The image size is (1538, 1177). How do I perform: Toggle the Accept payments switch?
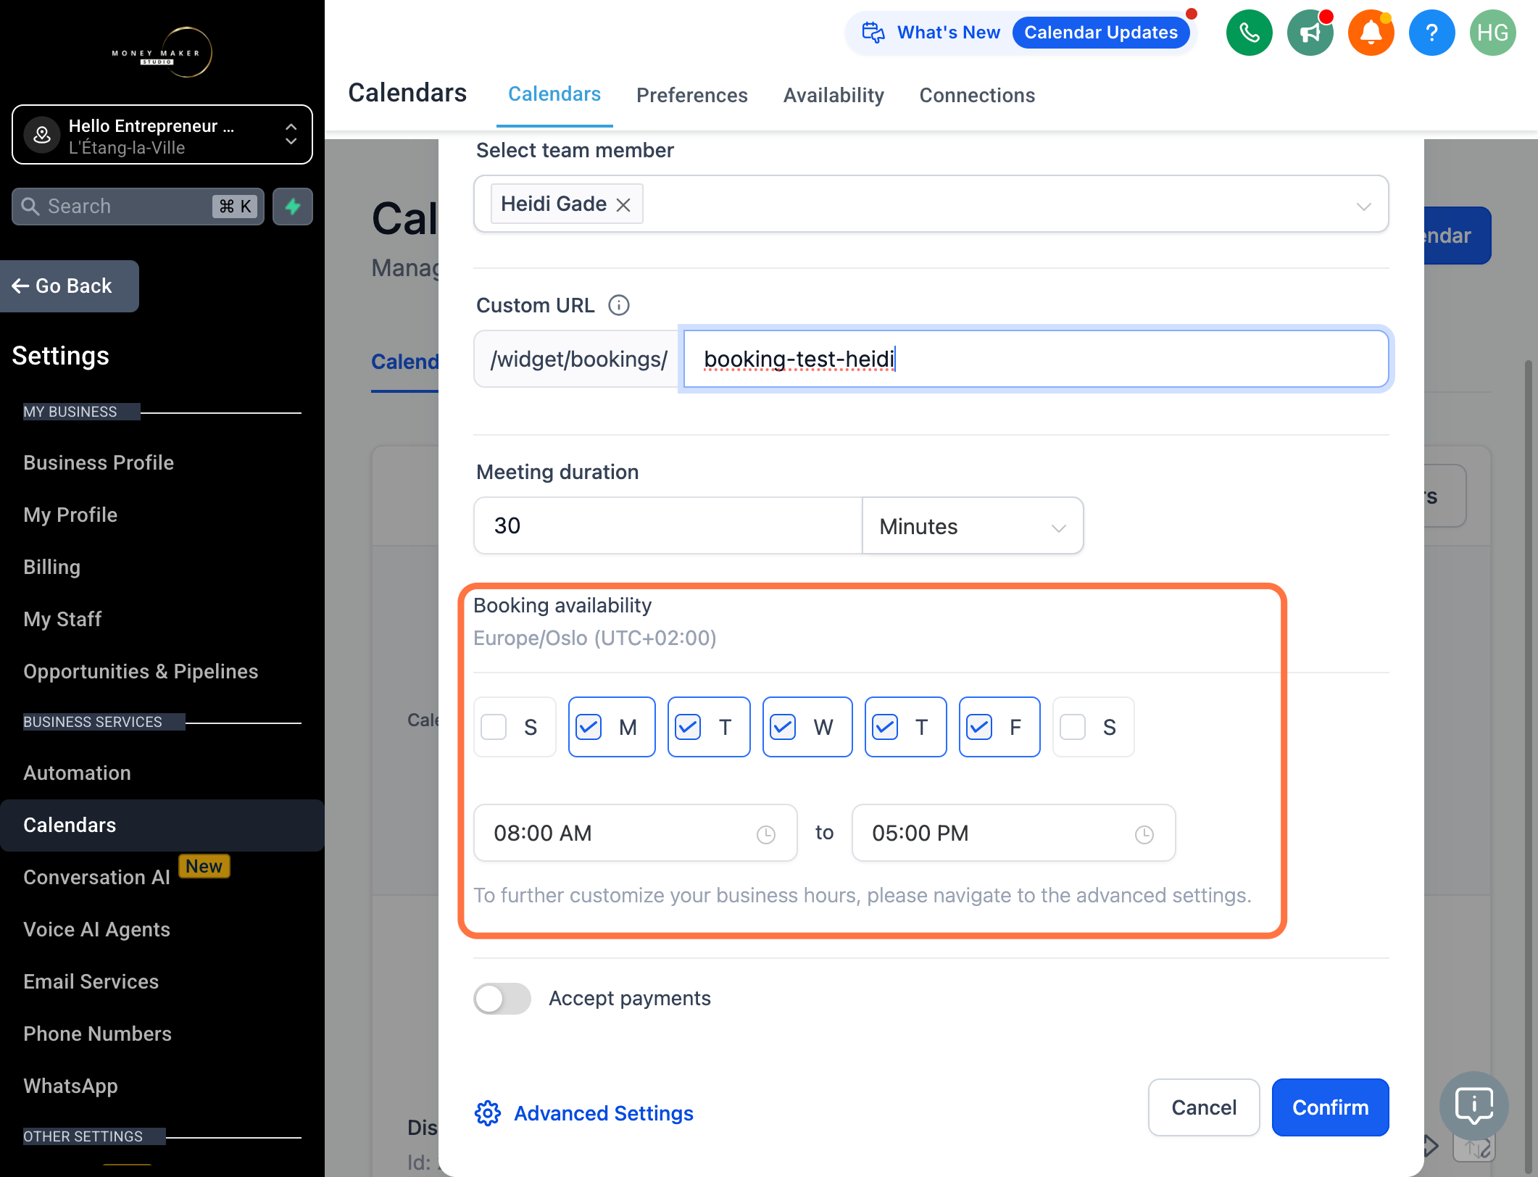(502, 999)
